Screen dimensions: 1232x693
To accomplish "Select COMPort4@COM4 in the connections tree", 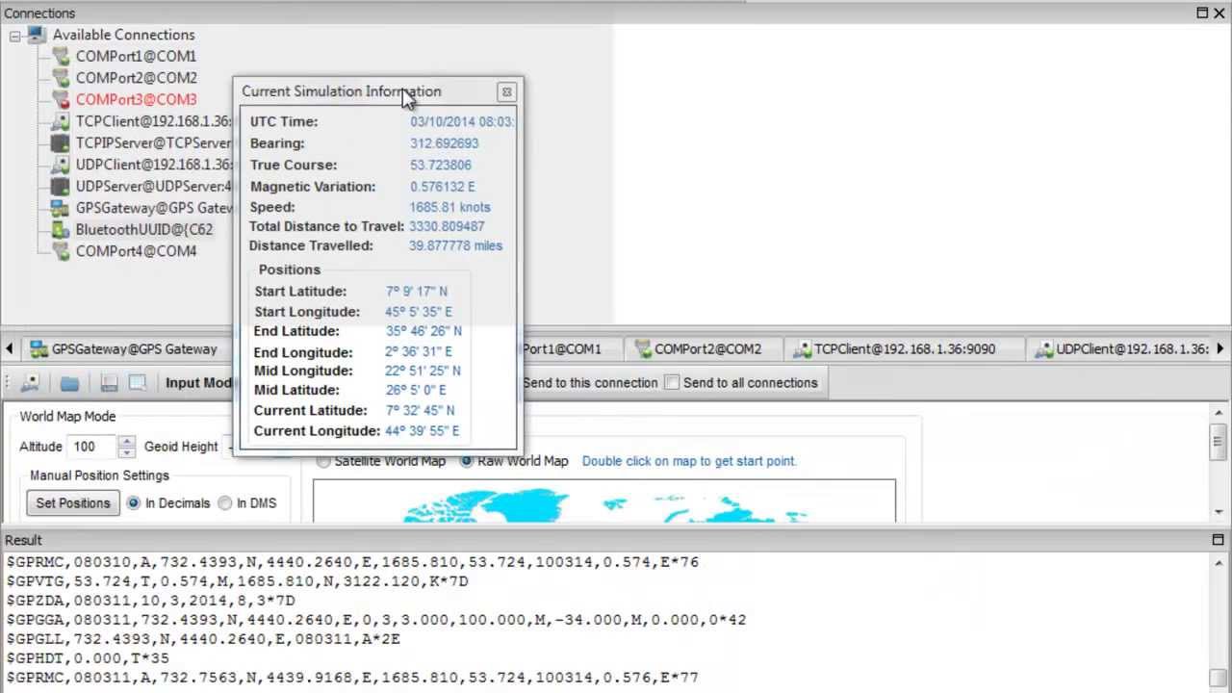I will 136,251.
